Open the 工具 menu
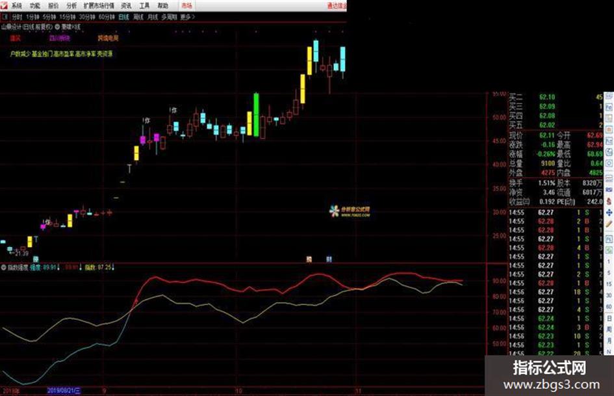This screenshot has height=396, width=614. point(144,5)
